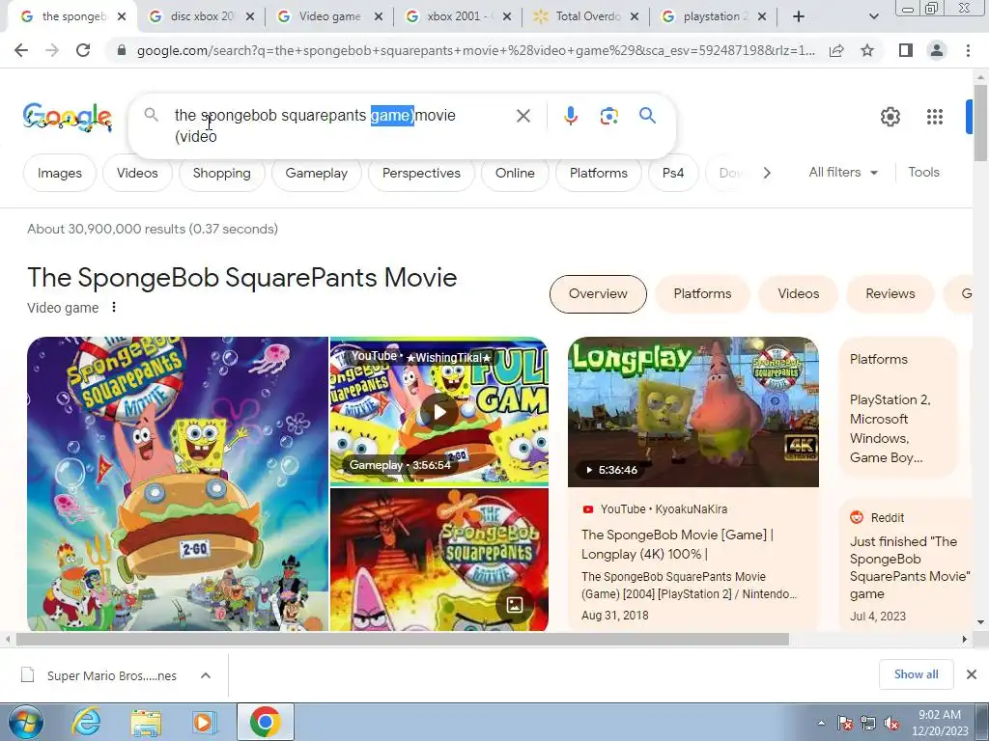The width and height of the screenshot is (989, 741).
Task: Open the Google apps grid
Action: [x=935, y=117]
